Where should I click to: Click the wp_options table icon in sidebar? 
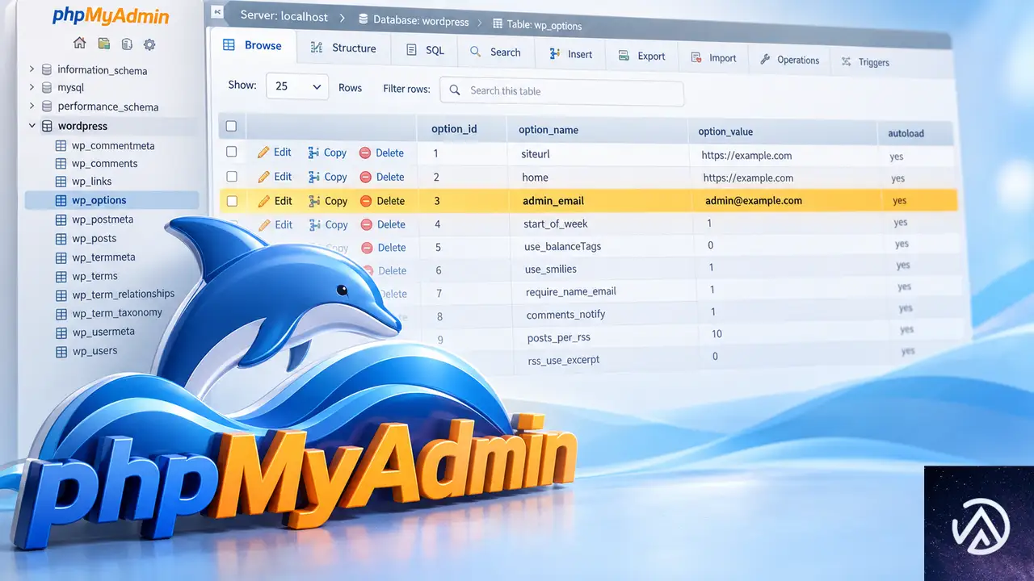click(60, 200)
